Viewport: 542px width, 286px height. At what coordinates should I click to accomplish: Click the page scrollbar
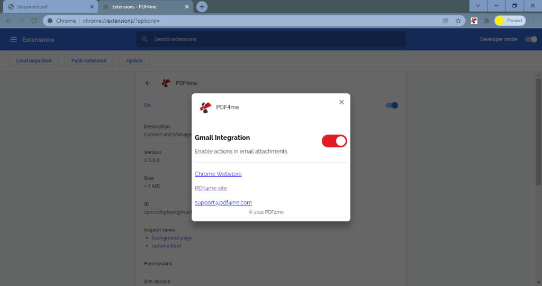click(x=538, y=131)
